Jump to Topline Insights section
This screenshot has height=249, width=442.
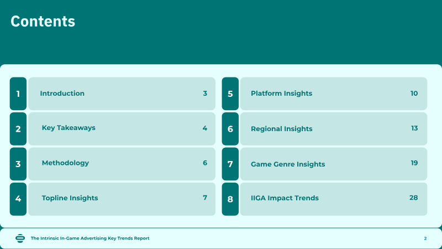[70, 198]
